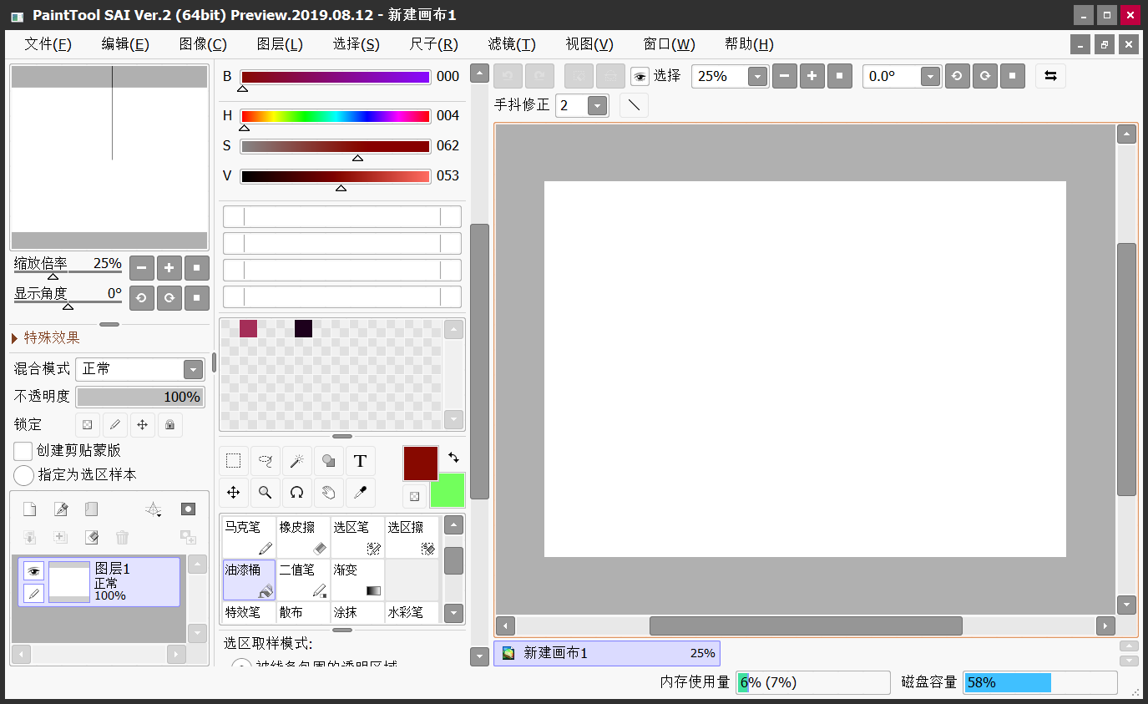The height and width of the screenshot is (704, 1148).
Task: Open 手抖修正 stabilizer dropdown
Action: (x=598, y=105)
